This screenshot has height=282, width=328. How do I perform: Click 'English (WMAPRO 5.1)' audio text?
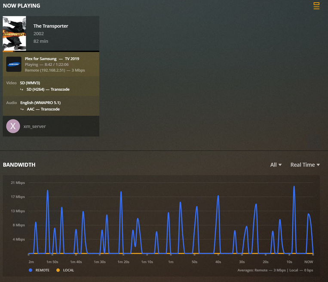[40, 102]
